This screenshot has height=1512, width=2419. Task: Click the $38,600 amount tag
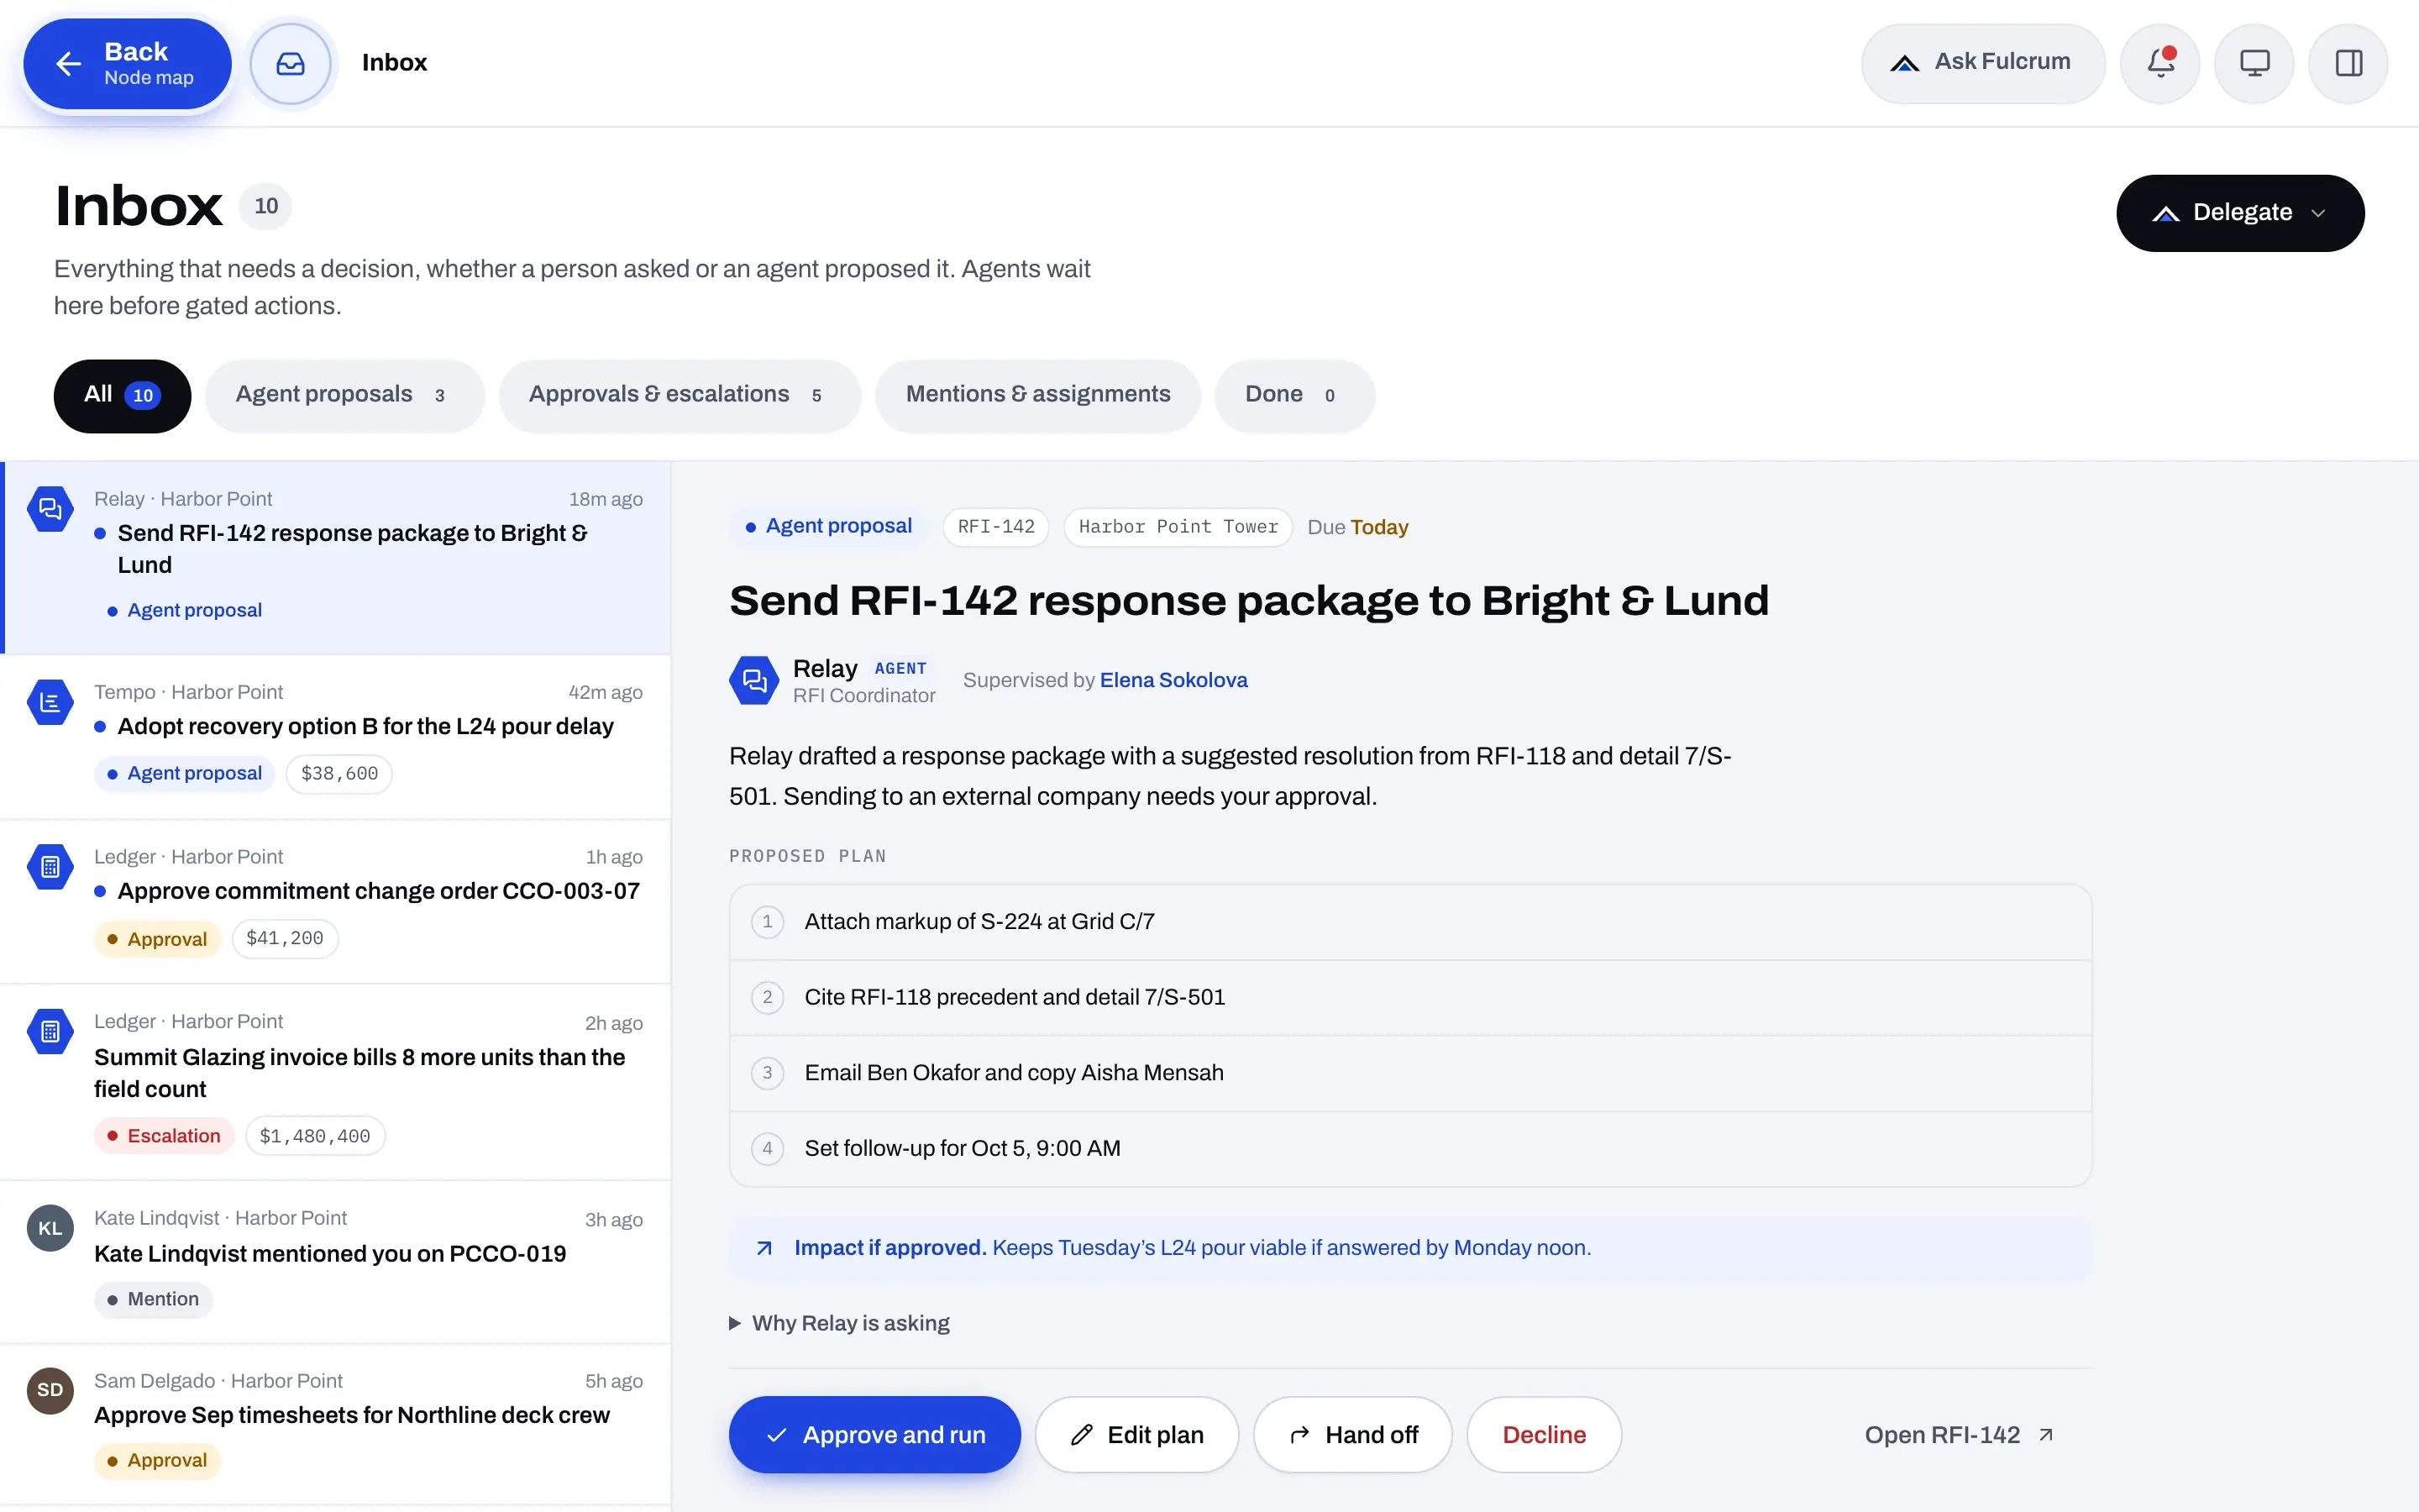coord(338,774)
